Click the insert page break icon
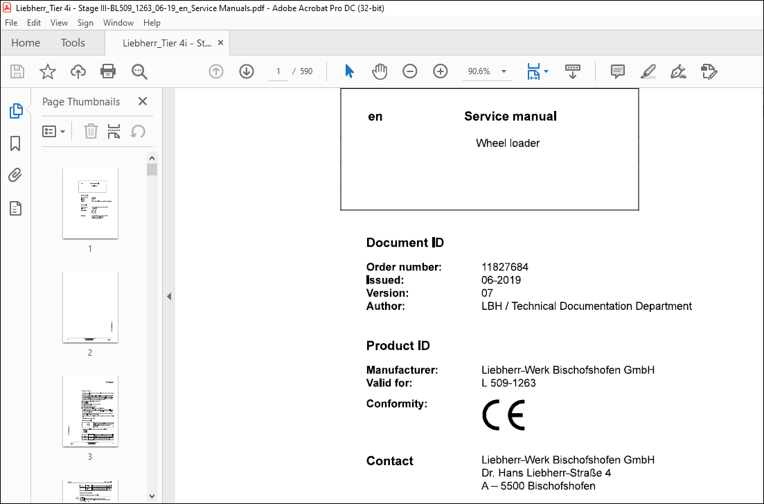 (x=114, y=131)
